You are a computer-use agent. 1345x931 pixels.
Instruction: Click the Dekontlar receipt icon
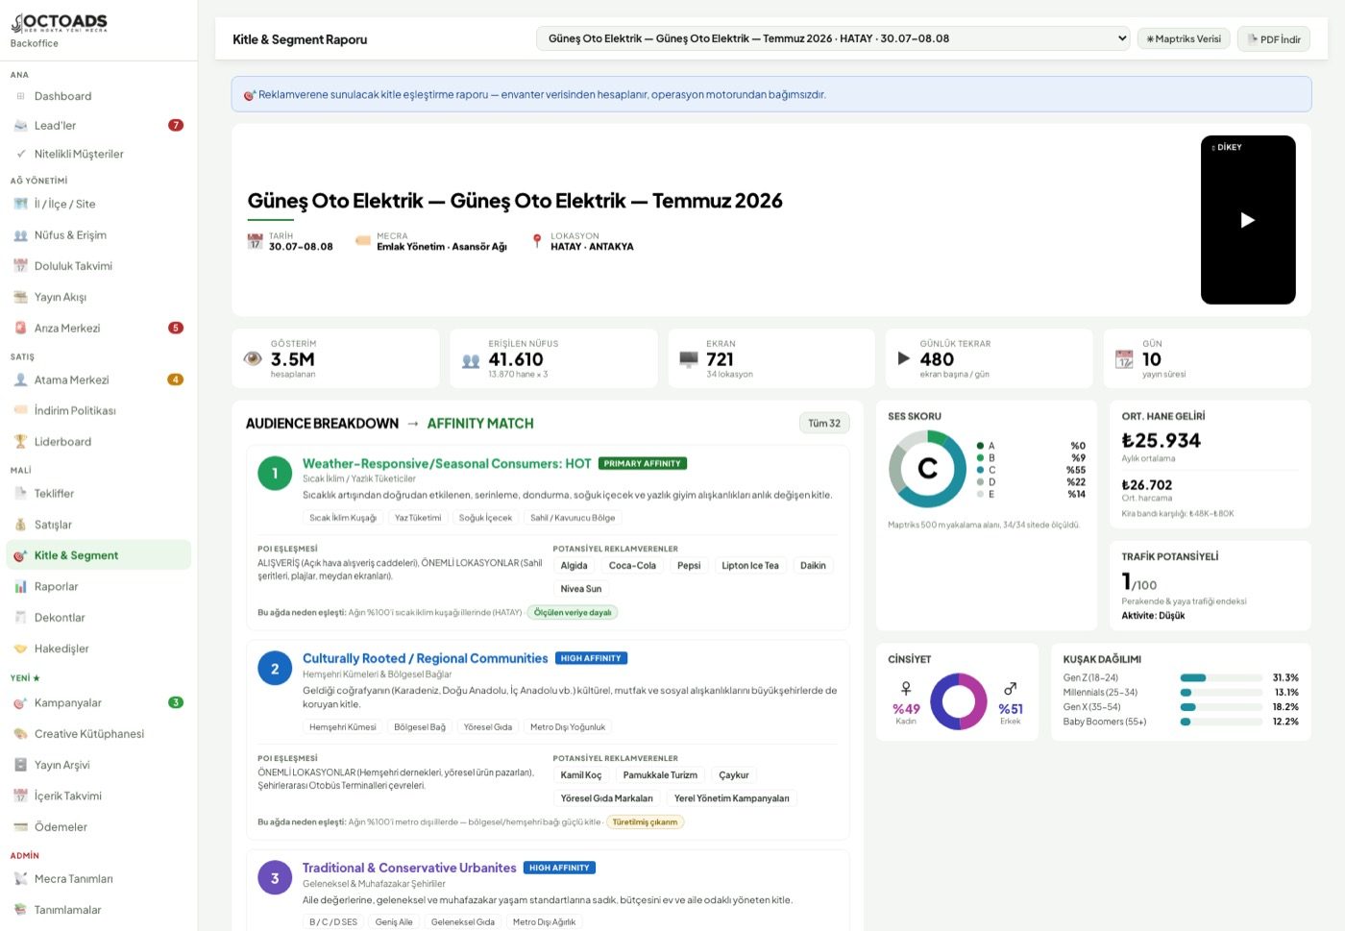(x=20, y=618)
